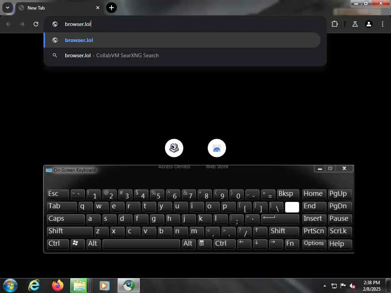391x293 pixels.
Task: Click the right arrow key on keyboard
Action: coord(276,244)
